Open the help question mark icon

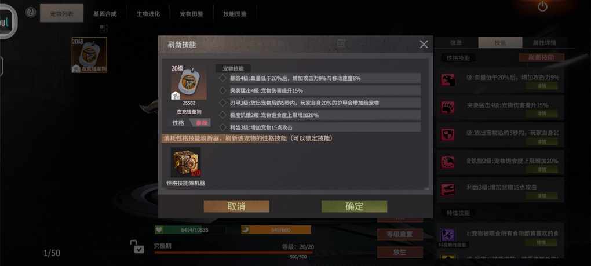[x=31, y=12]
